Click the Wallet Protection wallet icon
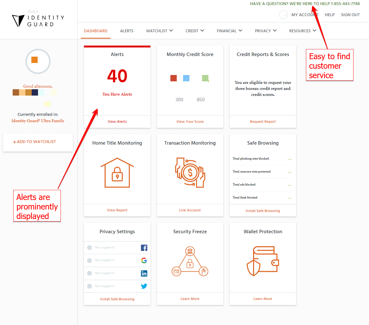 263,260
